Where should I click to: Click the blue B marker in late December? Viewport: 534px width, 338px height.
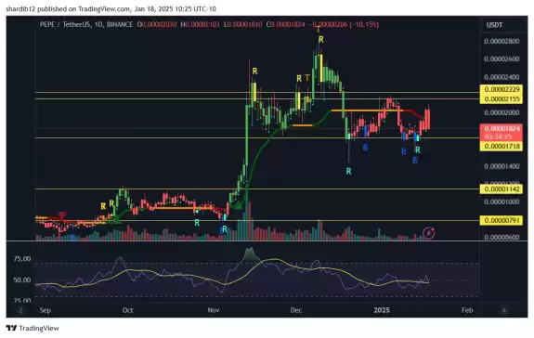click(365, 148)
